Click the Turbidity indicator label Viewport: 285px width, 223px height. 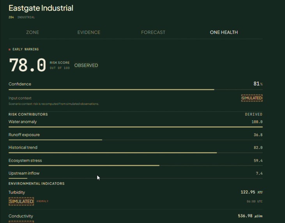[x=17, y=192]
